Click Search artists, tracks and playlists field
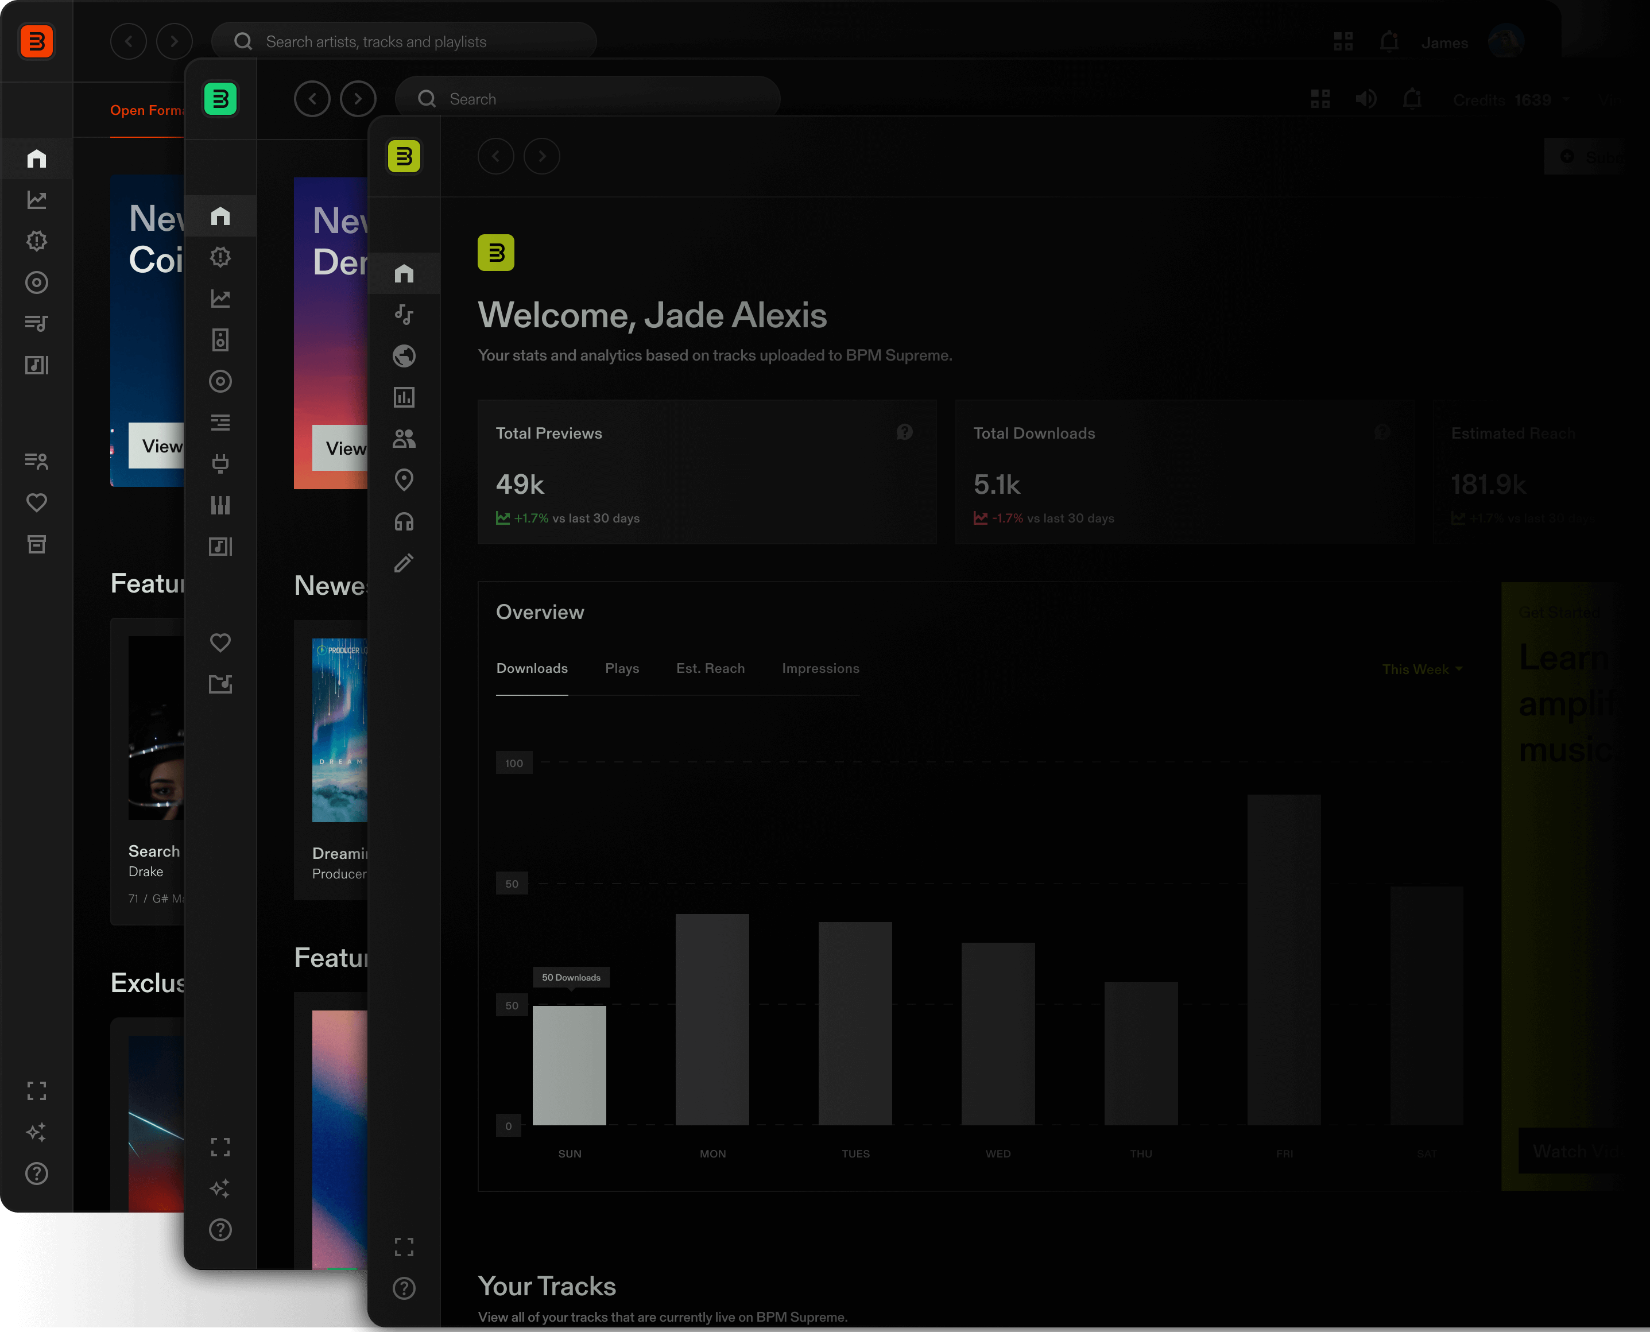Image resolution: width=1650 pixels, height=1332 pixels. [x=404, y=41]
